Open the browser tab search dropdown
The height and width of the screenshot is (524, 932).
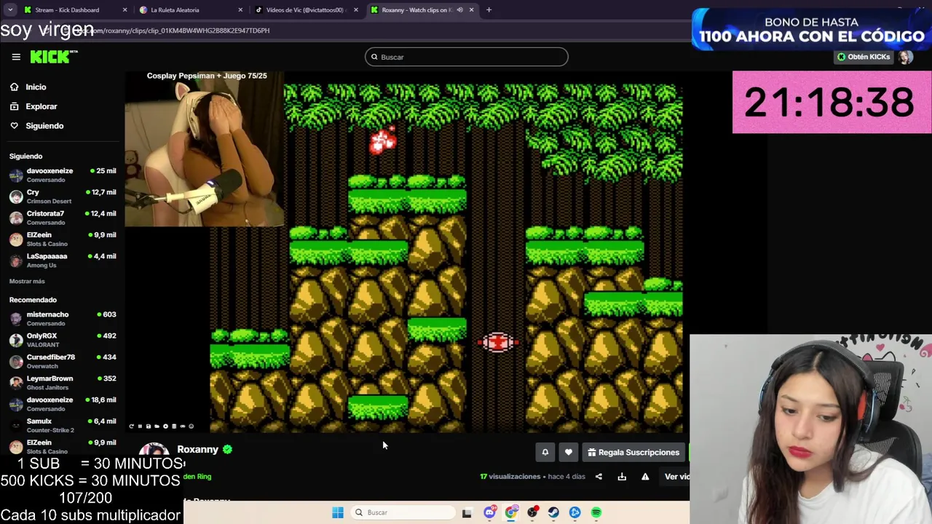point(9,10)
